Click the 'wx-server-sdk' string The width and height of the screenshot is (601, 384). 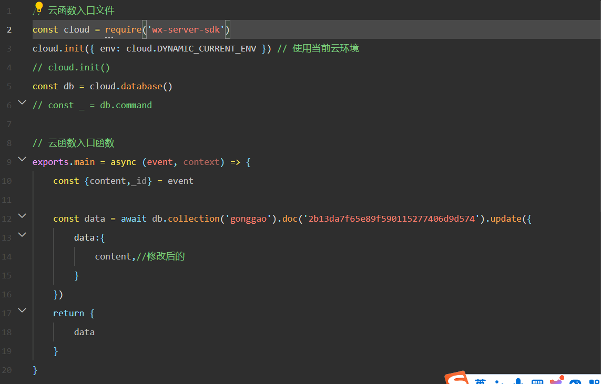[x=186, y=29]
